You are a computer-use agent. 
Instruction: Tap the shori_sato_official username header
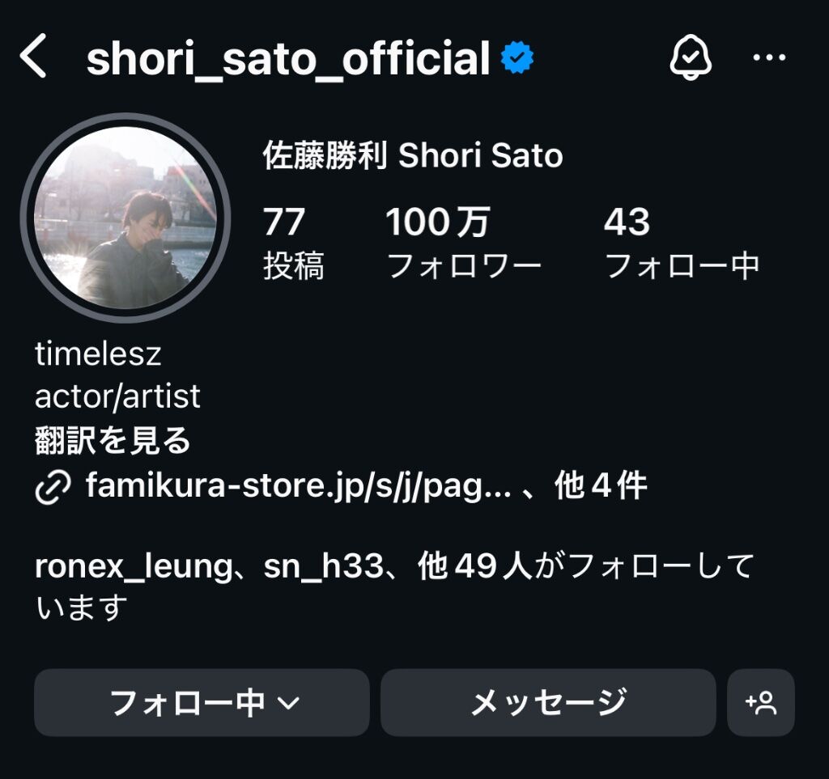point(288,59)
